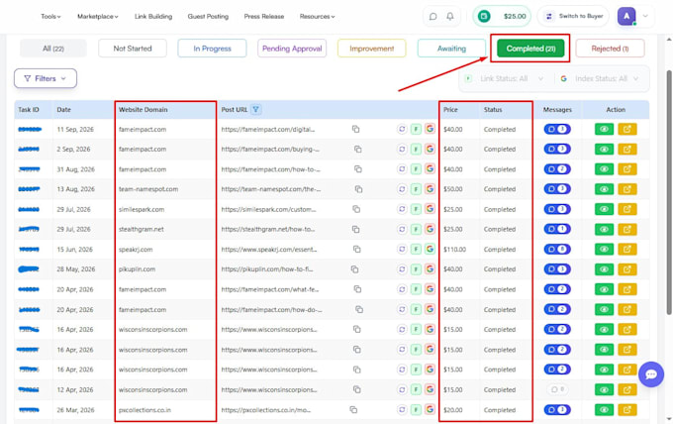Open Index Status: All dropdown
Screen dimensions: 673x424
click(x=600, y=78)
